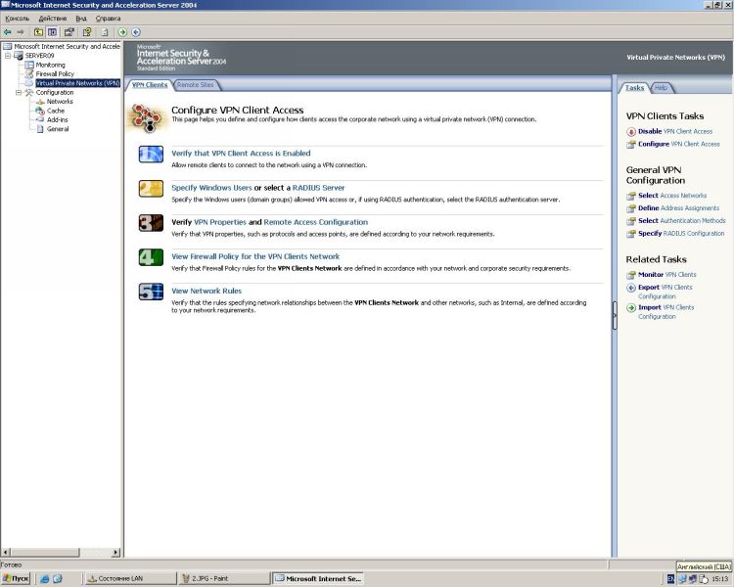Click the 15:13 clock in system tray
Image resolution: width=734 pixels, height=587 pixels.
(720, 579)
